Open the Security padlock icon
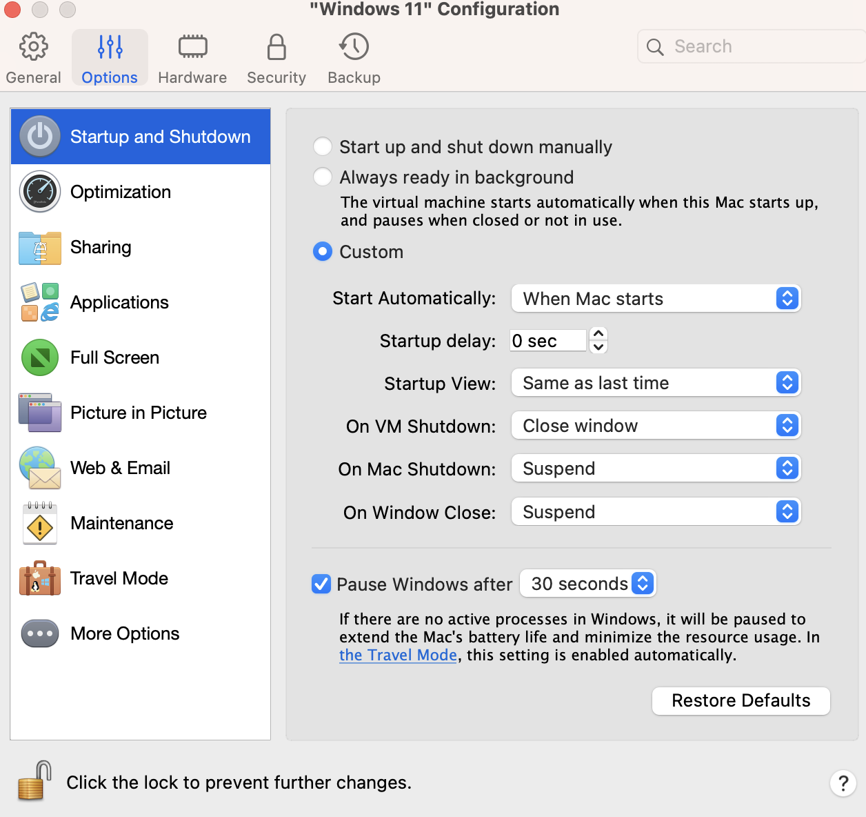Viewport: 866px width, 817px height. pyautogui.click(x=276, y=47)
